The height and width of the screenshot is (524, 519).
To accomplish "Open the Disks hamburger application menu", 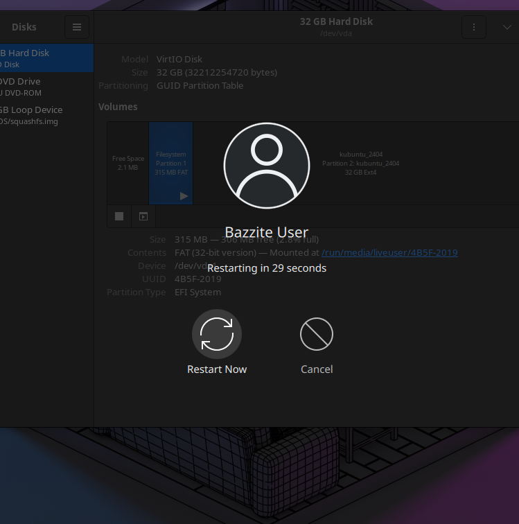I will 77,27.
